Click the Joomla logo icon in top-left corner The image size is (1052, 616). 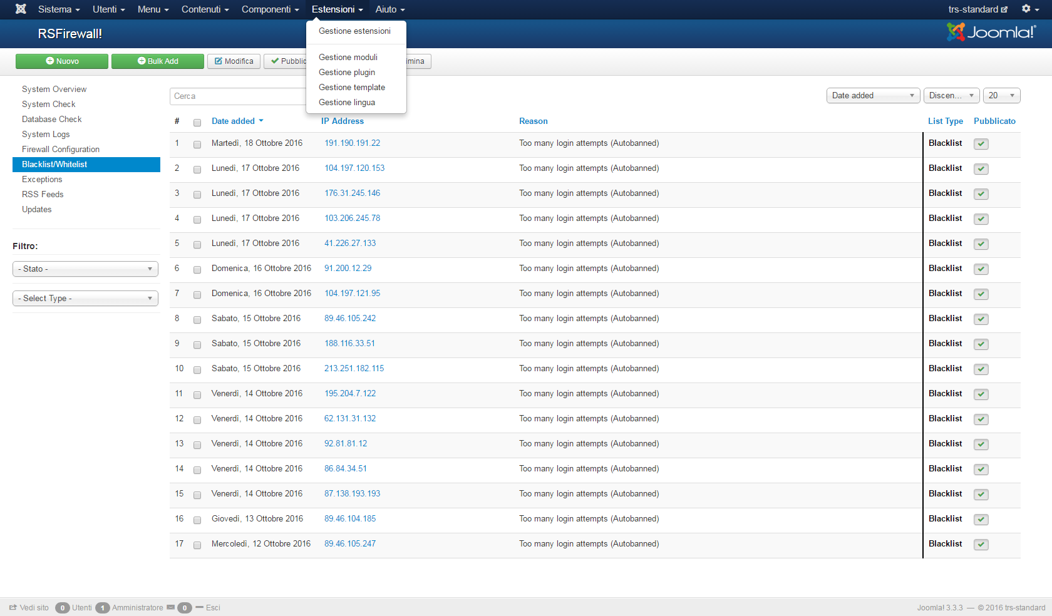click(x=21, y=9)
